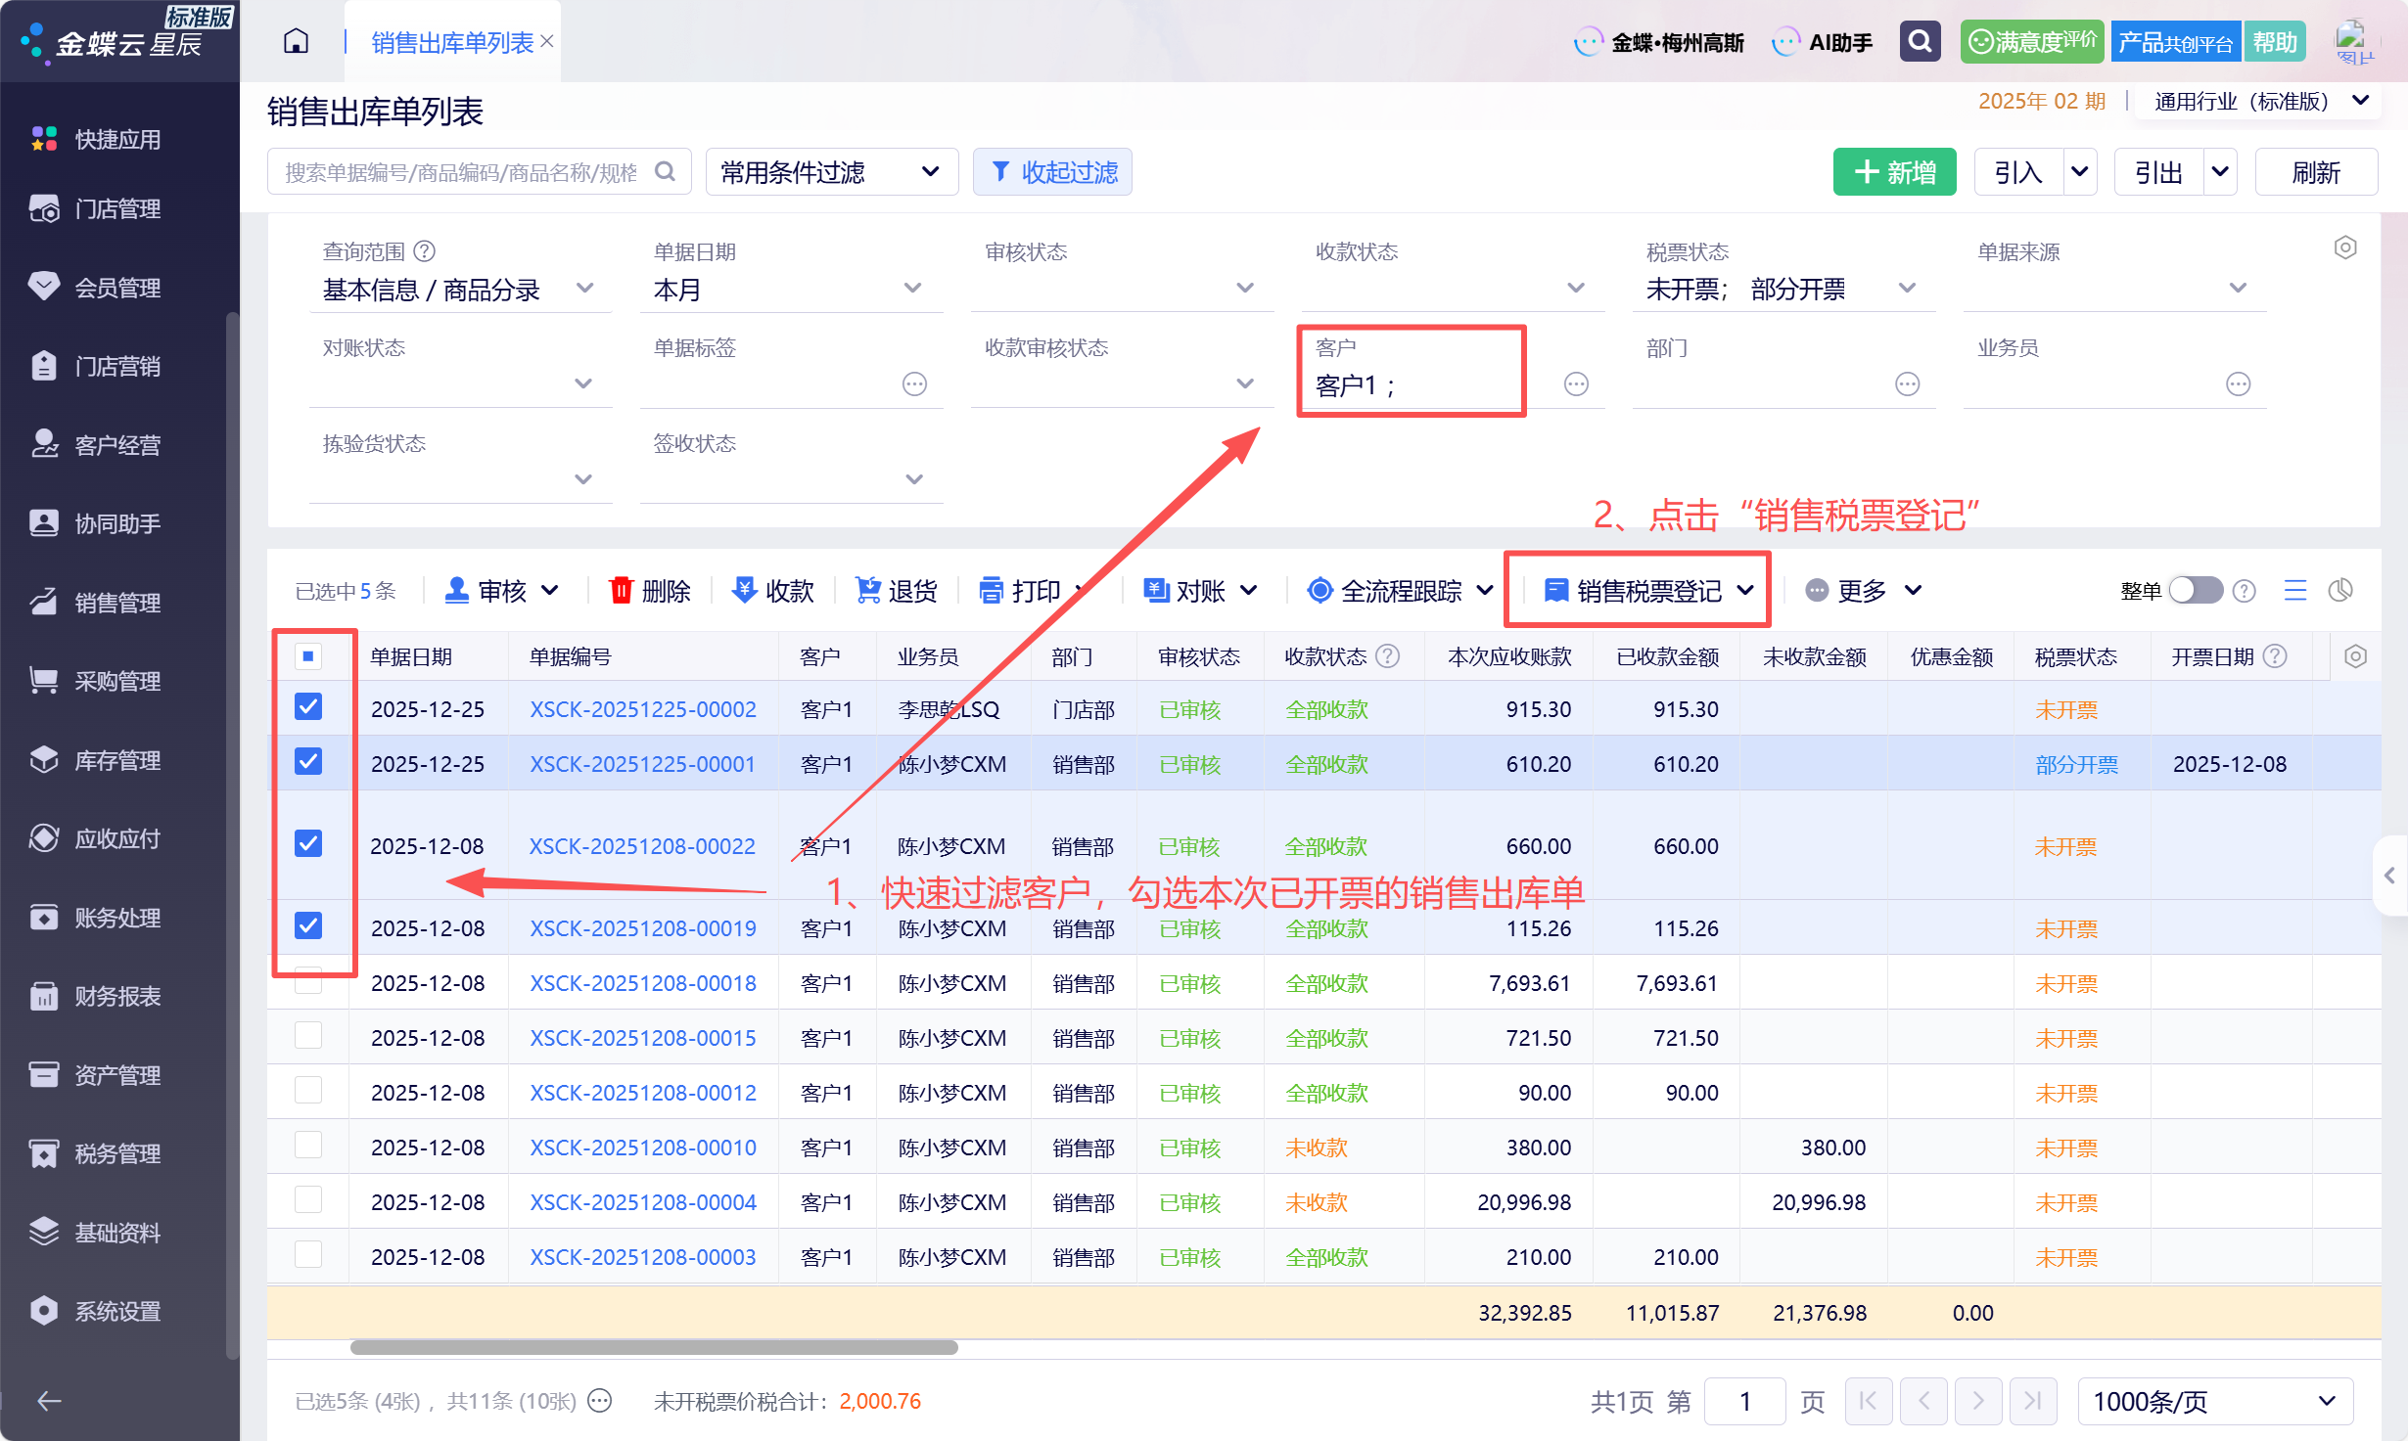Open customer selector ellipsis icon

pos(1576,384)
